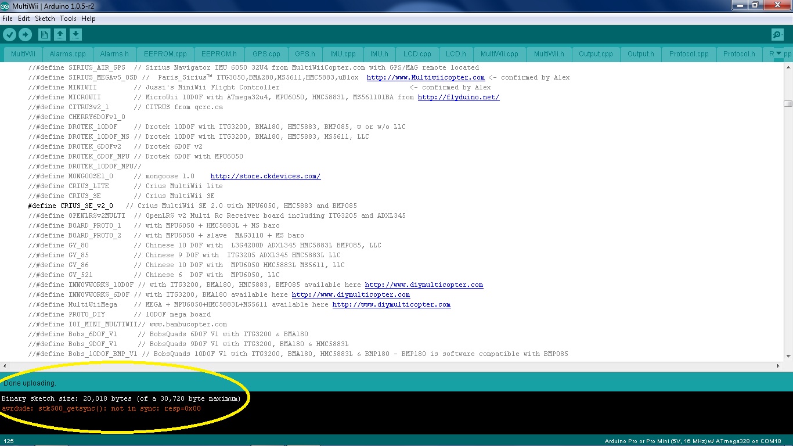The width and height of the screenshot is (793, 446).
Task: Open the File menu
Action: [8, 18]
